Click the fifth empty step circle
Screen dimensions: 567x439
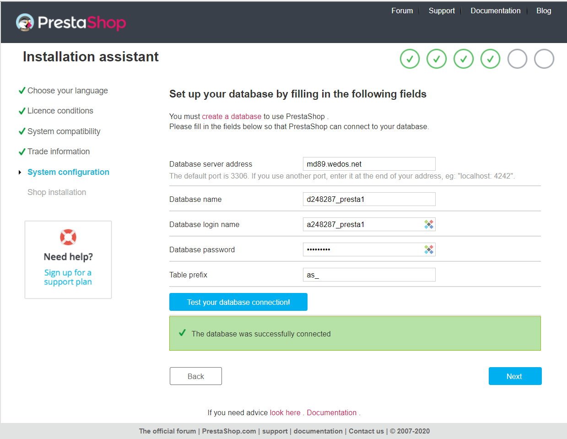(517, 59)
